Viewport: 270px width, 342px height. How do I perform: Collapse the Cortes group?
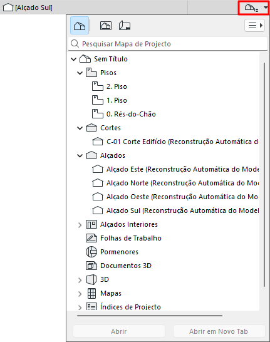click(x=80, y=128)
